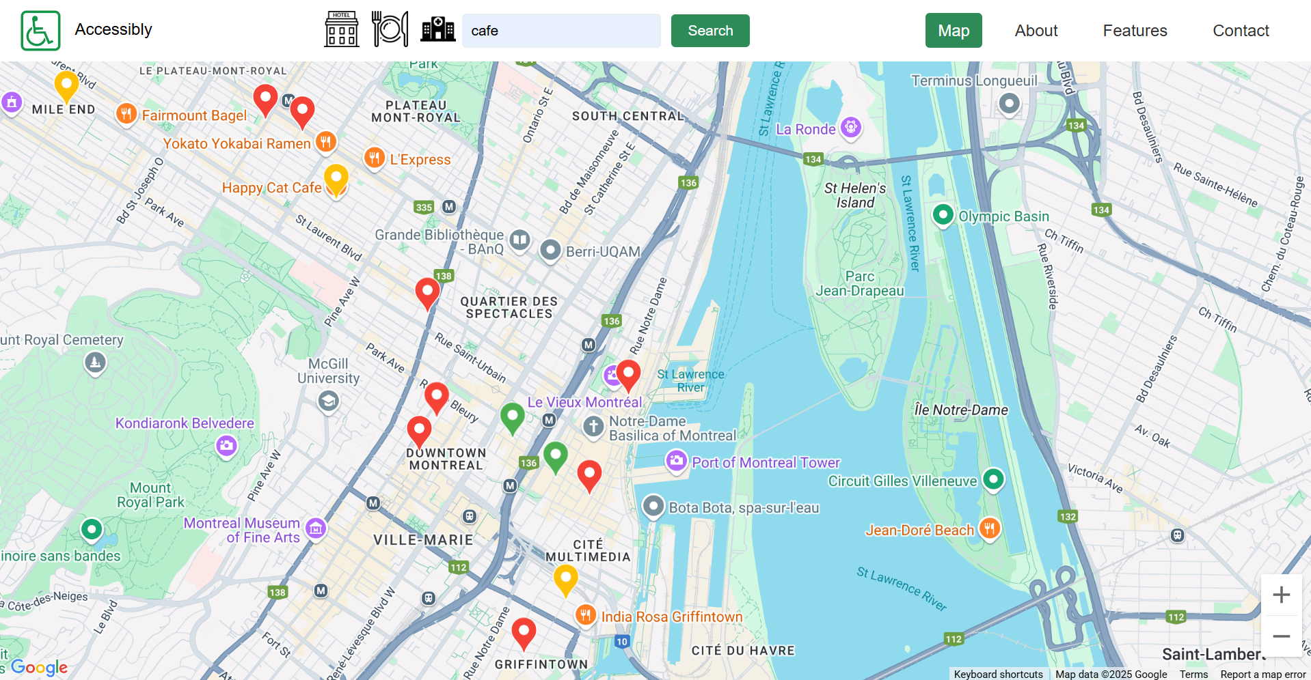Click the Circuit Gilles Villeneuve green icon
This screenshot has width=1311, height=680.
[x=993, y=479]
